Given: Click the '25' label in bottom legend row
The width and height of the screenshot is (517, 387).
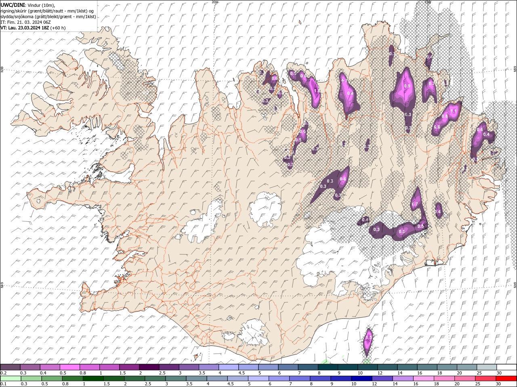Looking at the screenshot, I should click(x=478, y=384).
